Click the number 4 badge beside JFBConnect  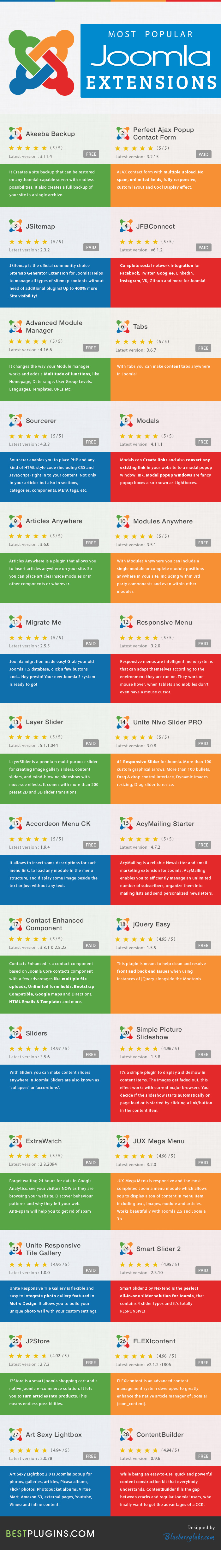(x=126, y=226)
